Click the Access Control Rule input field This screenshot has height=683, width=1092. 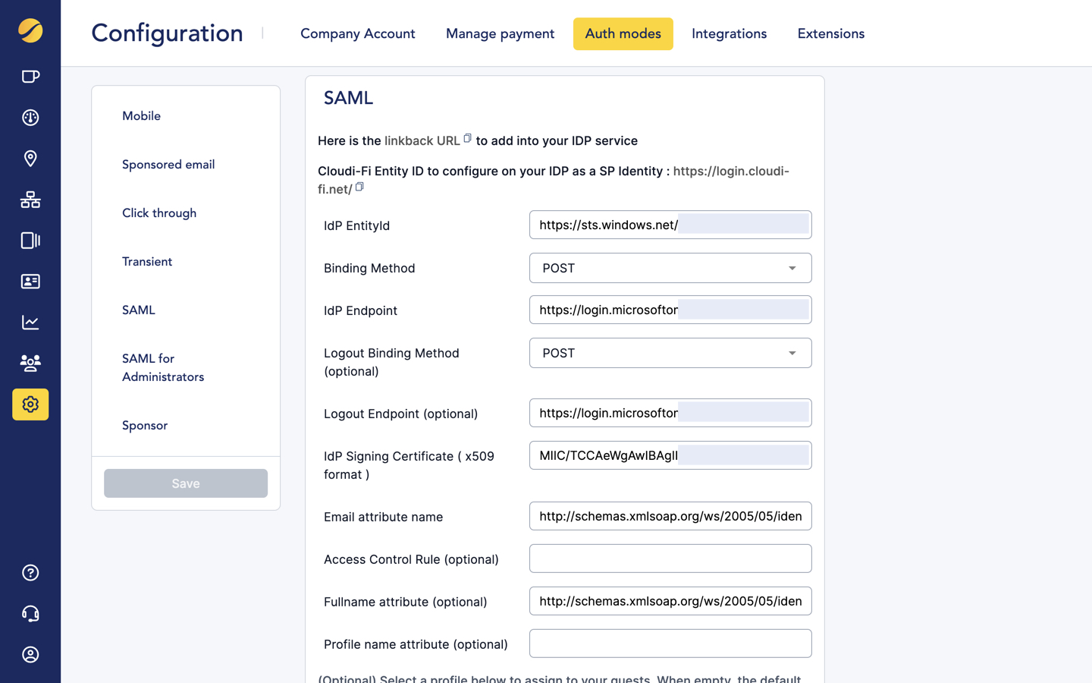pyautogui.click(x=670, y=558)
